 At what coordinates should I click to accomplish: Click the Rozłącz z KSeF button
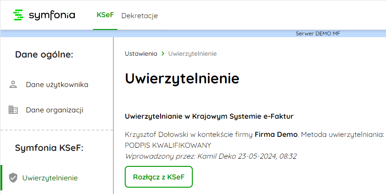click(x=159, y=177)
